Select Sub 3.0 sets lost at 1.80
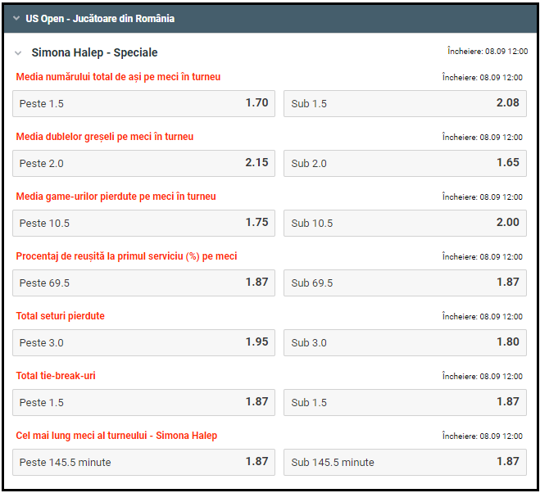 [405, 342]
